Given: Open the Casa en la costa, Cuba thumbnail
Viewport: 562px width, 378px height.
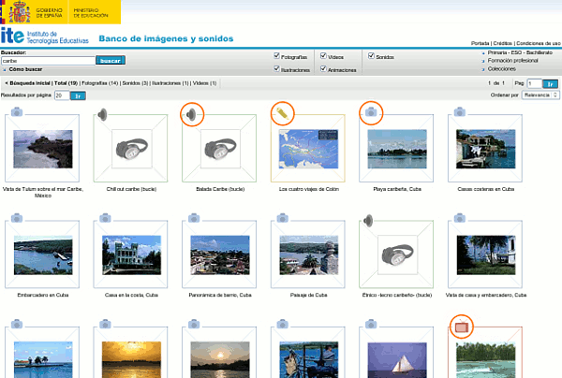Looking at the screenshot, I should pyautogui.click(x=131, y=254).
